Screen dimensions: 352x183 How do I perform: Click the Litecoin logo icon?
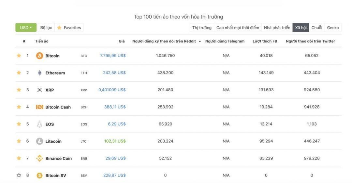[39, 141]
